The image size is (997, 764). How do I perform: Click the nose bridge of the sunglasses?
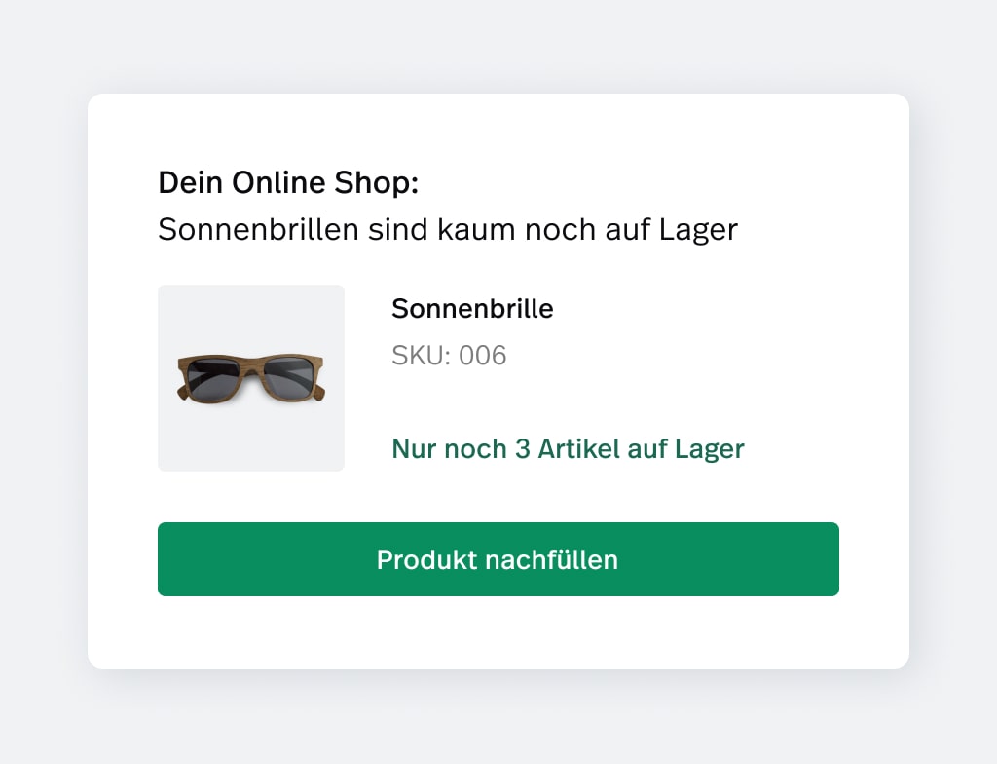click(250, 366)
